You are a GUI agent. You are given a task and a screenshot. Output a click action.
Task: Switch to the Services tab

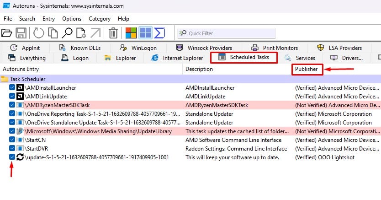[300, 58]
